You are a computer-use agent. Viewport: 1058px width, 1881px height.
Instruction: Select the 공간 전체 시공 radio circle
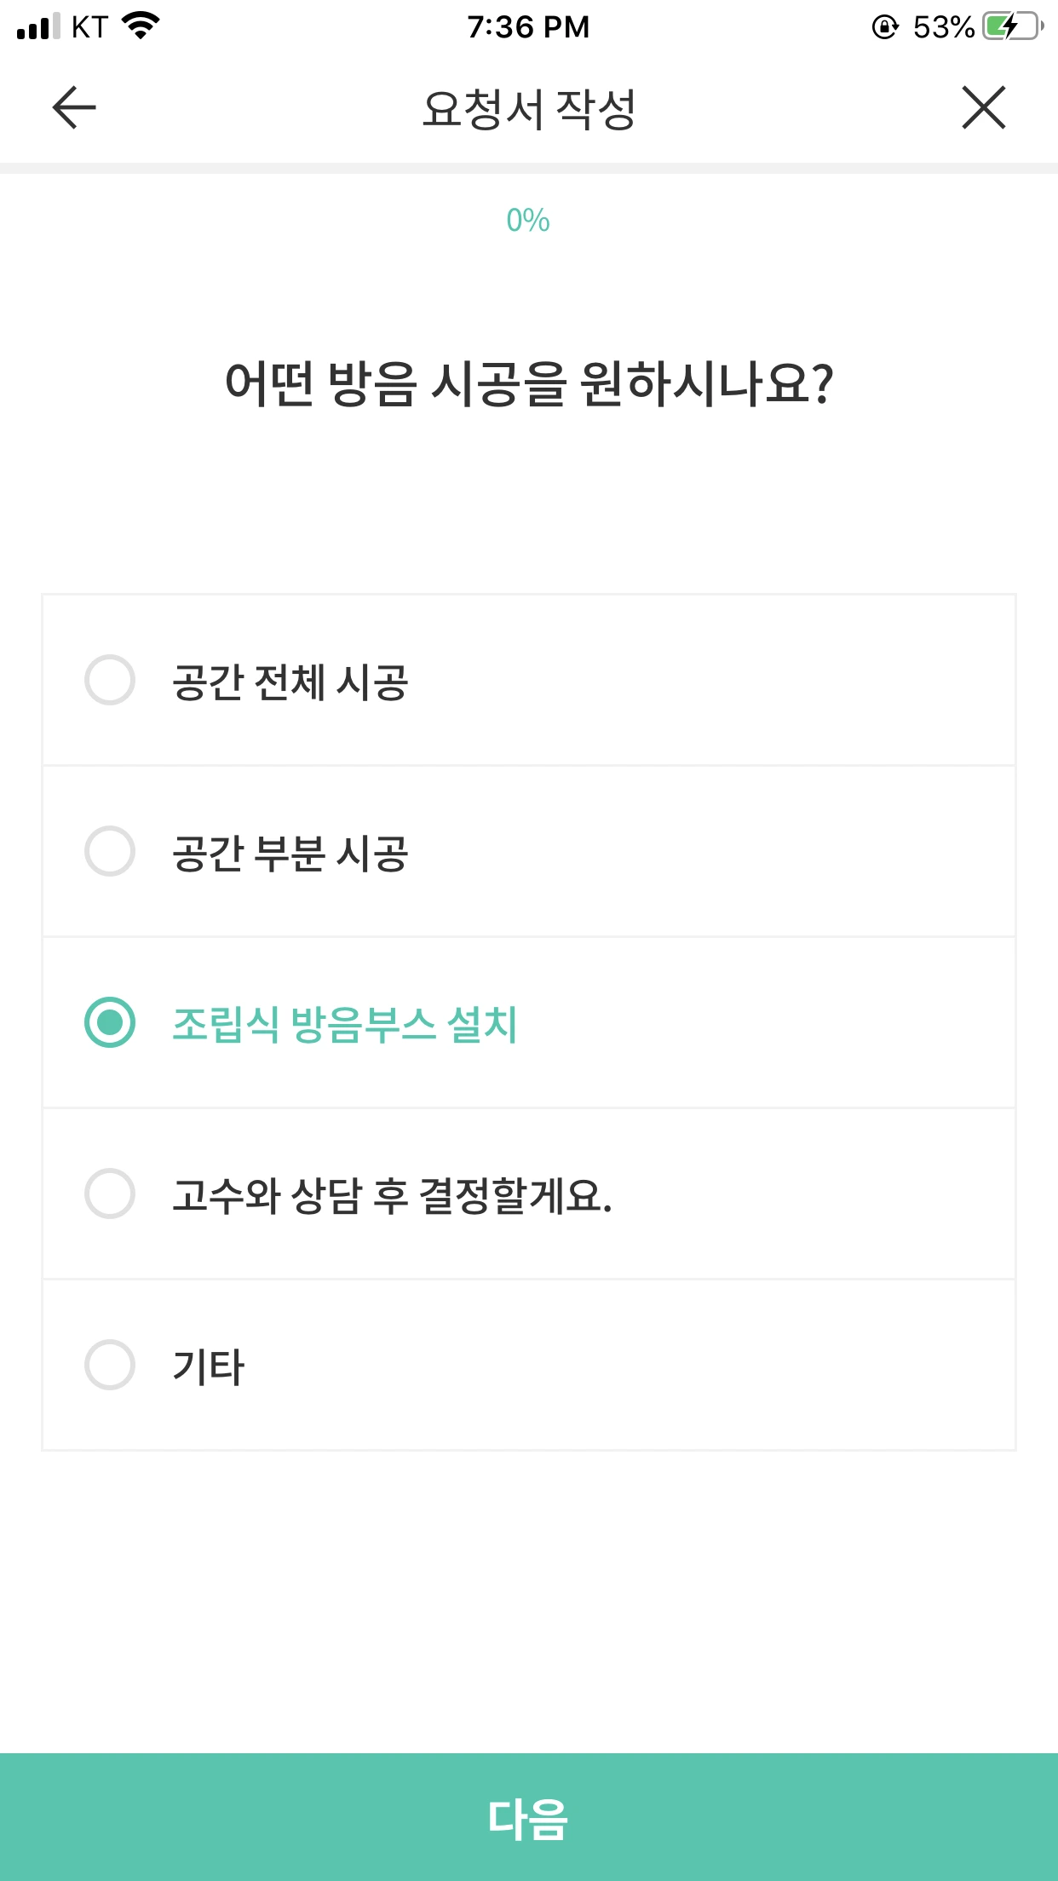[110, 680]
